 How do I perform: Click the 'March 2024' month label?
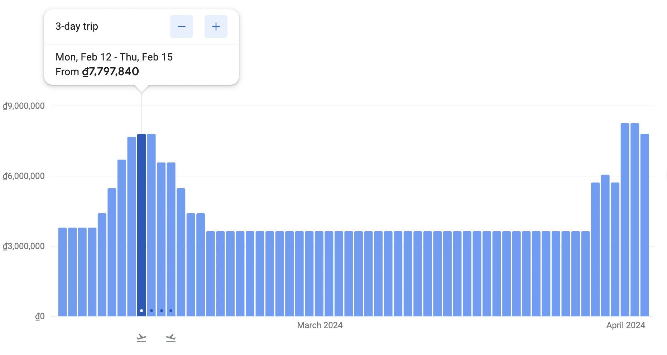coord(320,325)
